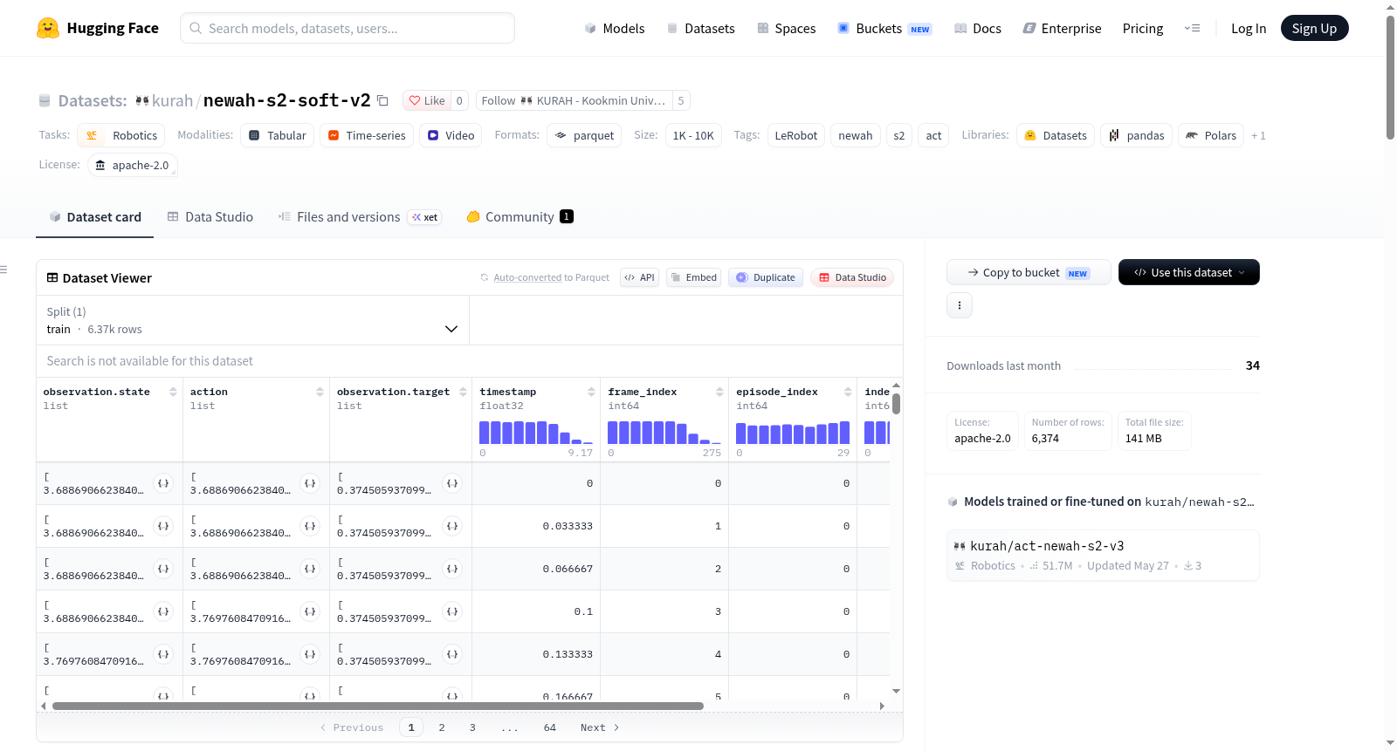1397x751 pixels.
Task: Sort by the episode_index column
Action: point(848,392)
